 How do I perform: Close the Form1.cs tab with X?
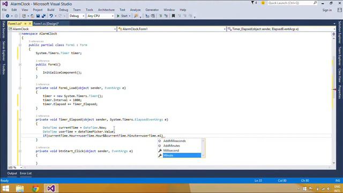pos(30,24)
